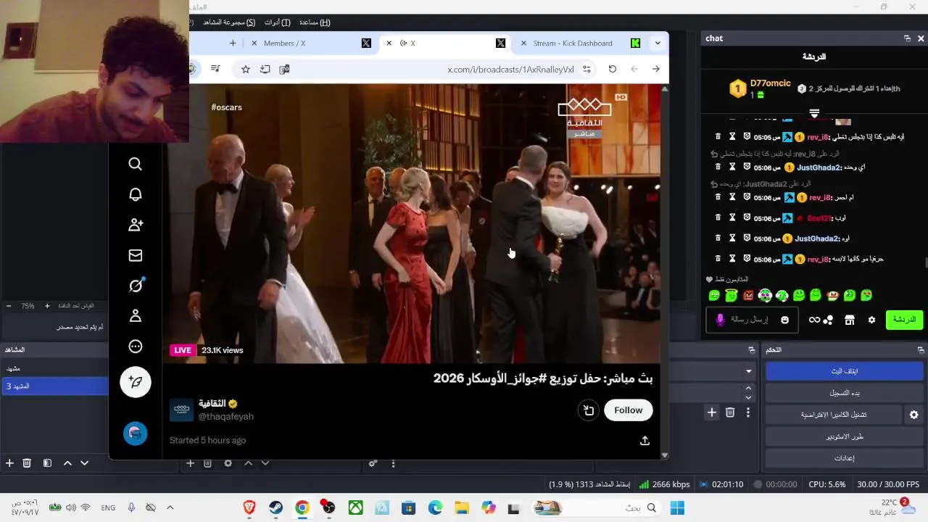Click the transition duration stepper arrows
The image size is (928, 522).
pyautogui.click(x=749, y=392)
